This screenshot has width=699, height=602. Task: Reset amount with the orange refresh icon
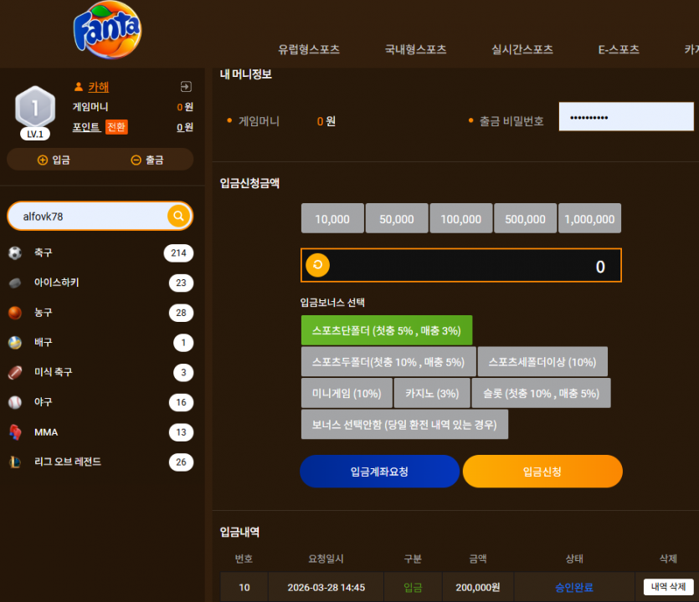click(x=317, y=265)
